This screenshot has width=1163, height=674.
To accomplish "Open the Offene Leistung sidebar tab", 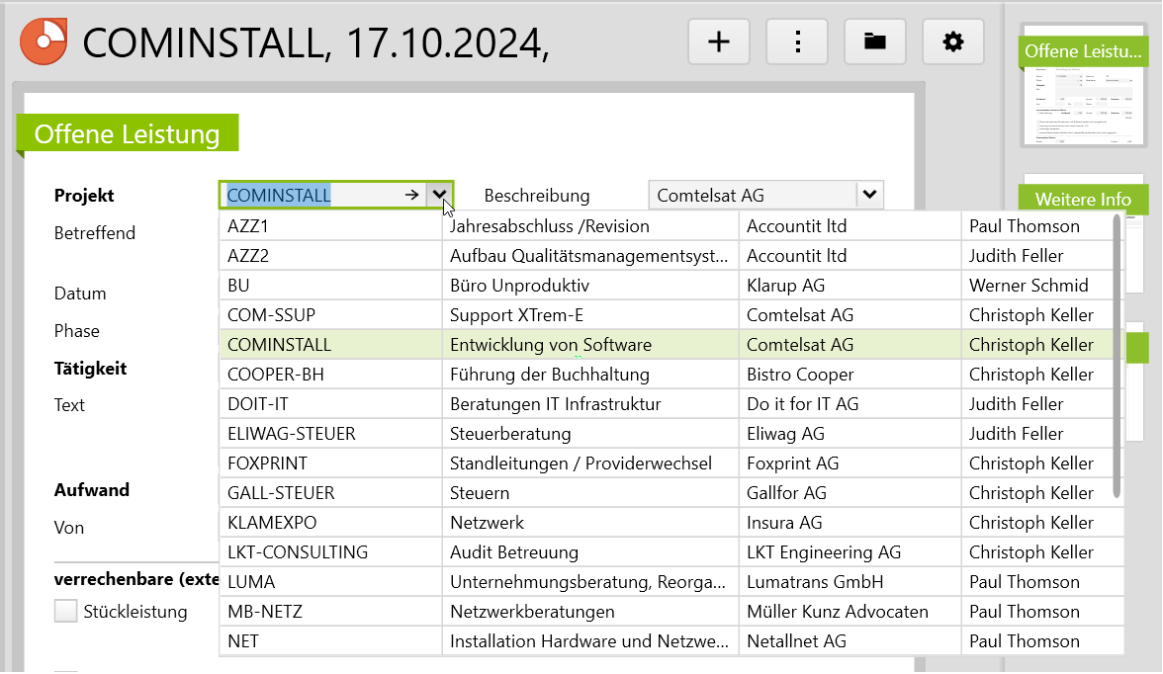I will coord(1082,51).
